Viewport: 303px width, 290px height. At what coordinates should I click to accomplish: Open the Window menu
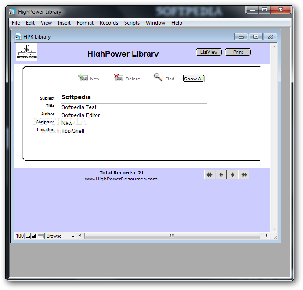point(155,23)
